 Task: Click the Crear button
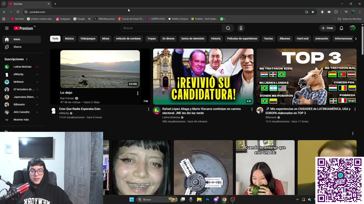tap(327, 28)
